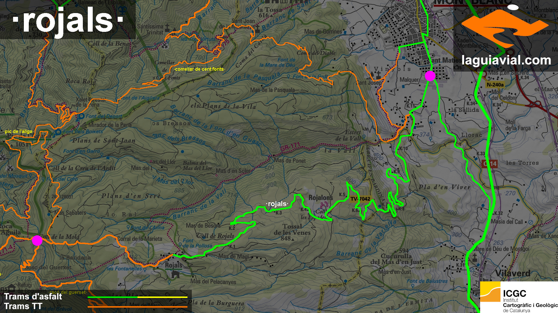Click the Vilaverd town label
The height and width of the screenshot is (313, 558).
coord(512,273)
